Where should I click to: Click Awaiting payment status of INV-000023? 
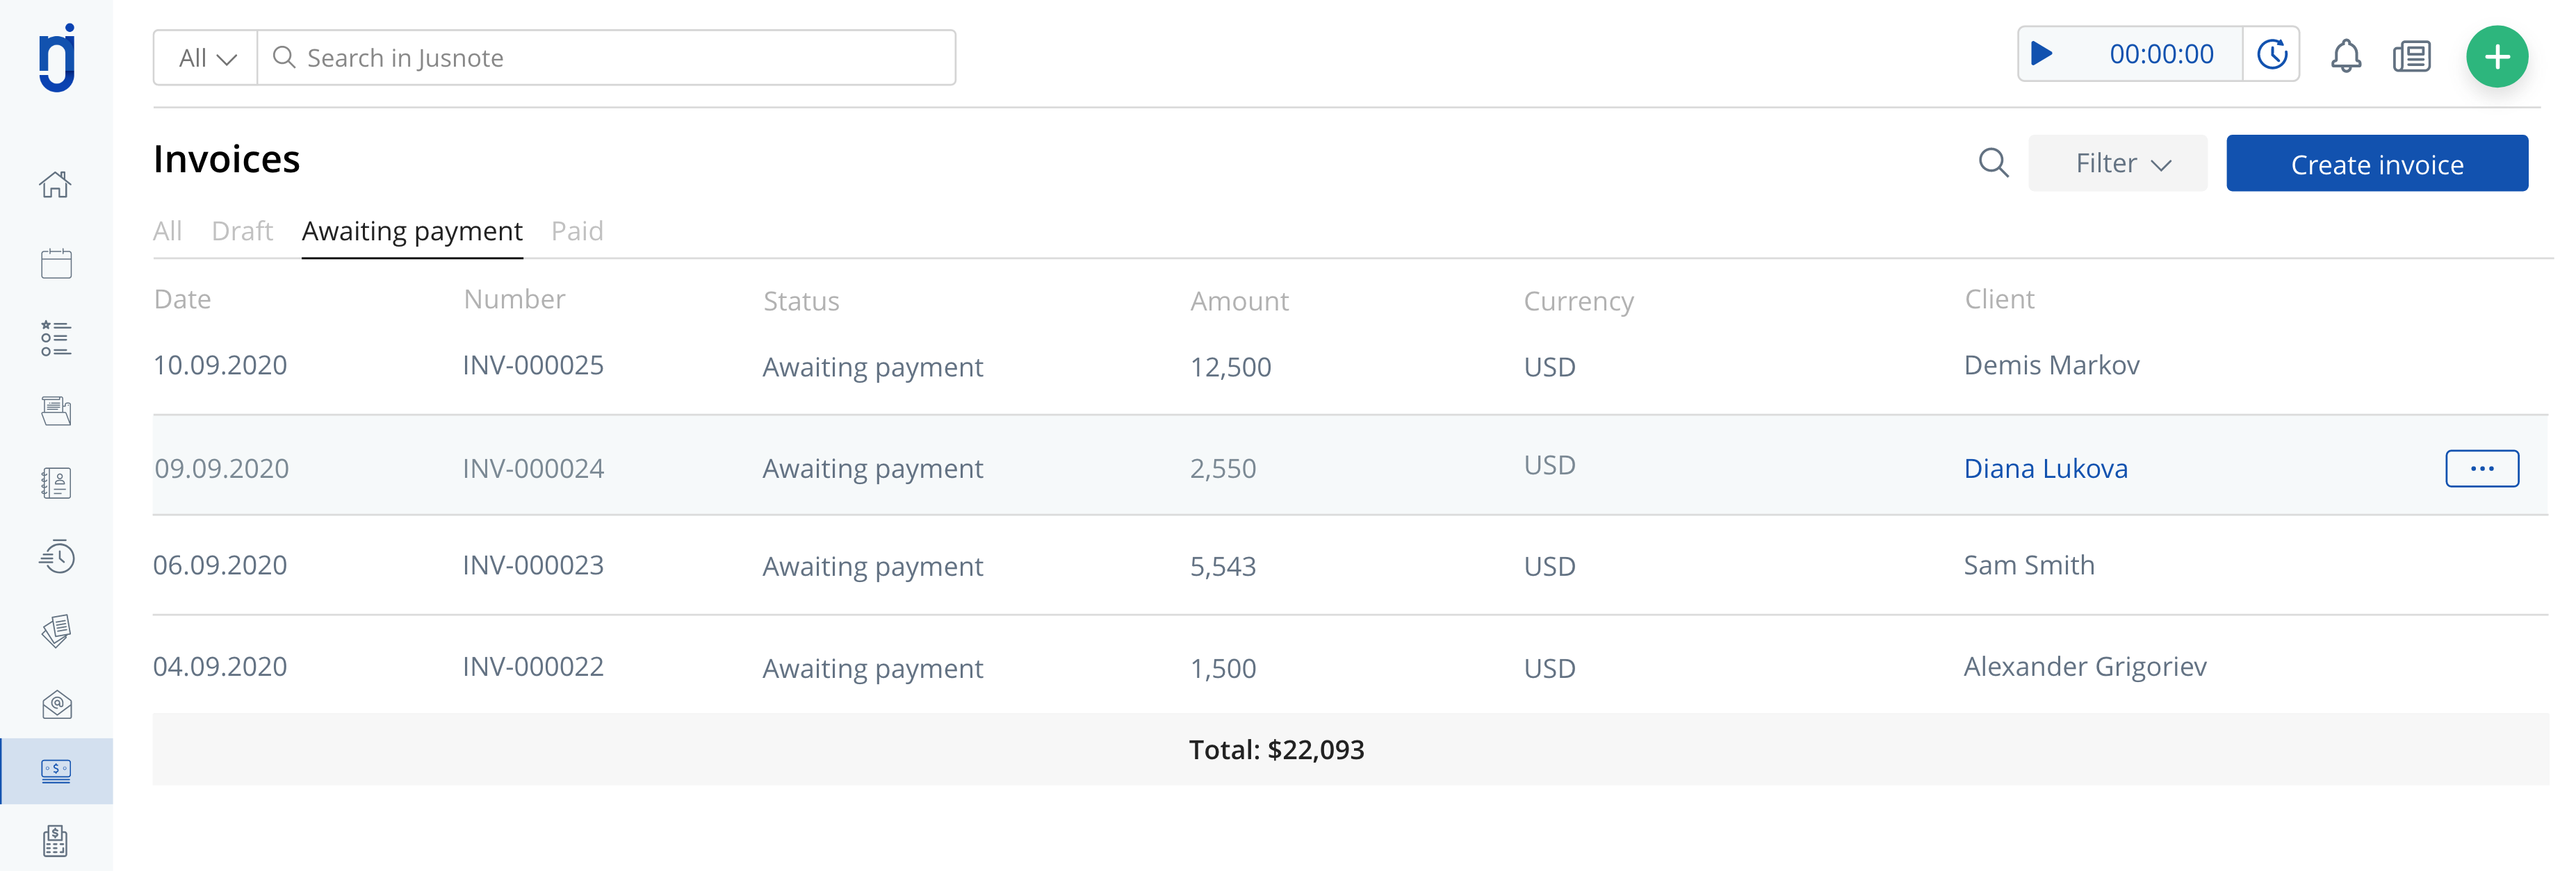coord(872,566)
